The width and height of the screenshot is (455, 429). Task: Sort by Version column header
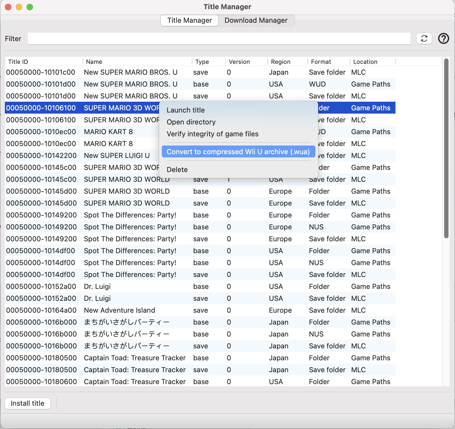247,62
